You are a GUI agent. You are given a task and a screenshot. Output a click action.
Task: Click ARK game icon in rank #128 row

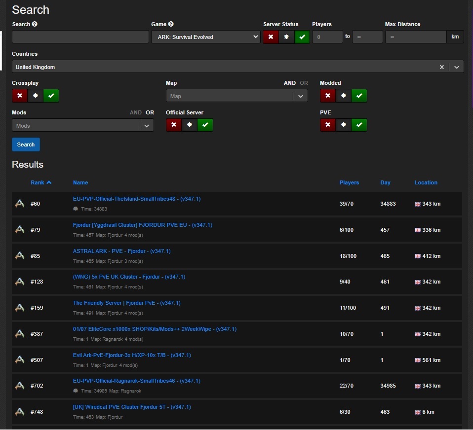click(20, 282)
